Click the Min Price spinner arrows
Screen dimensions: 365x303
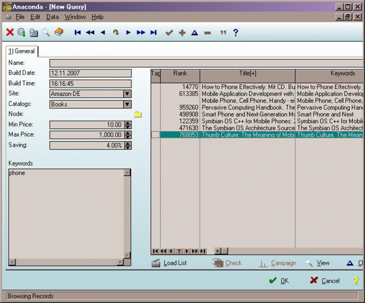(128, 125)
